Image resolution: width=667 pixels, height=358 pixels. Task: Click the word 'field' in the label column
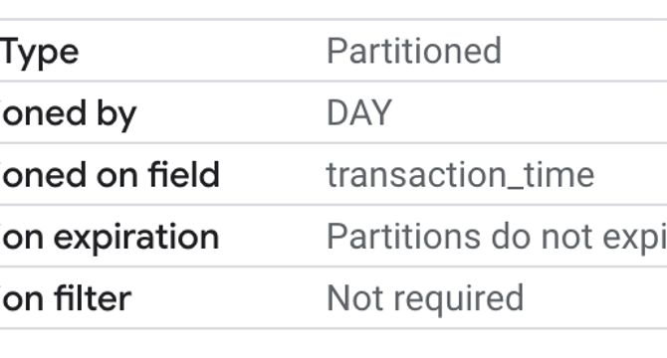[184, 174]
